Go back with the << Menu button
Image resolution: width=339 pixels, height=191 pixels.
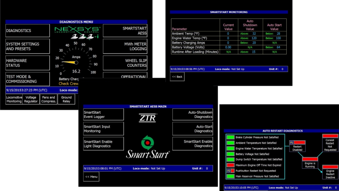(x=91, y=177)
